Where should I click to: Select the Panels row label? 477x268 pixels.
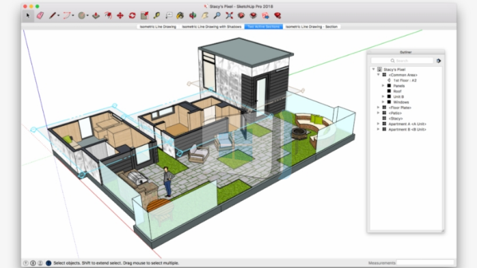[x=399, y=85]
